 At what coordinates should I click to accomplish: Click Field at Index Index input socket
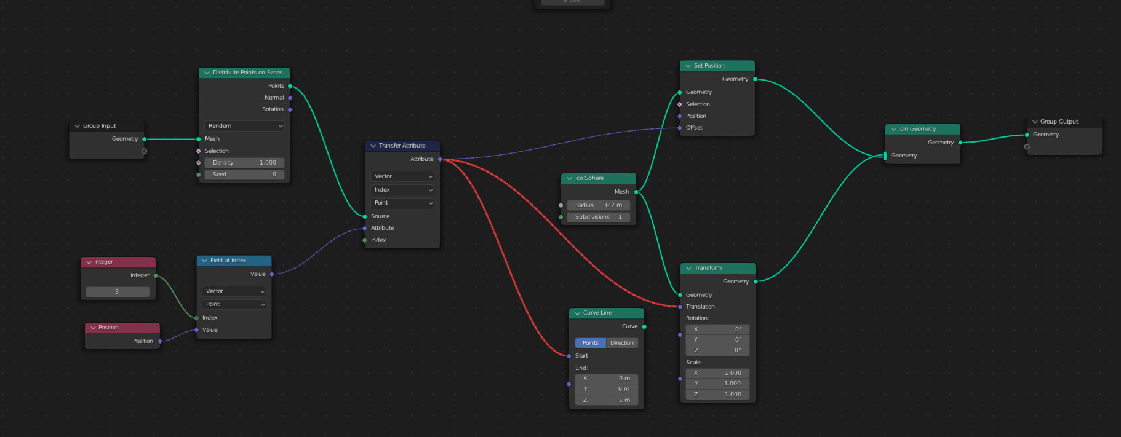[x=196, y=318]
